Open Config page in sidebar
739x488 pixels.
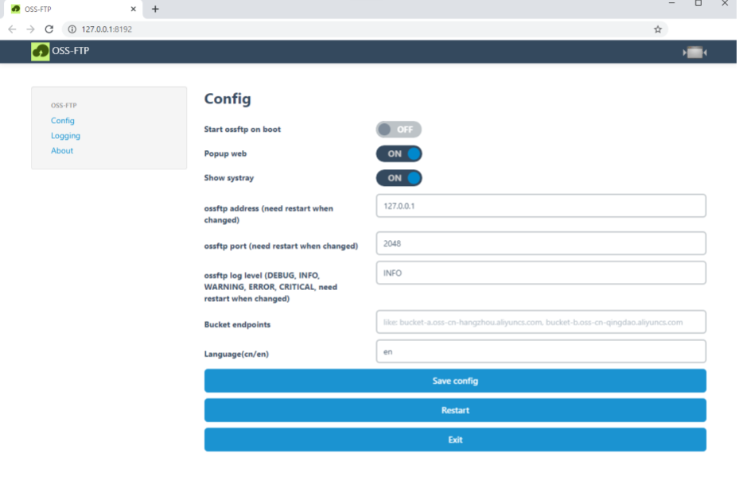point(63,121)
